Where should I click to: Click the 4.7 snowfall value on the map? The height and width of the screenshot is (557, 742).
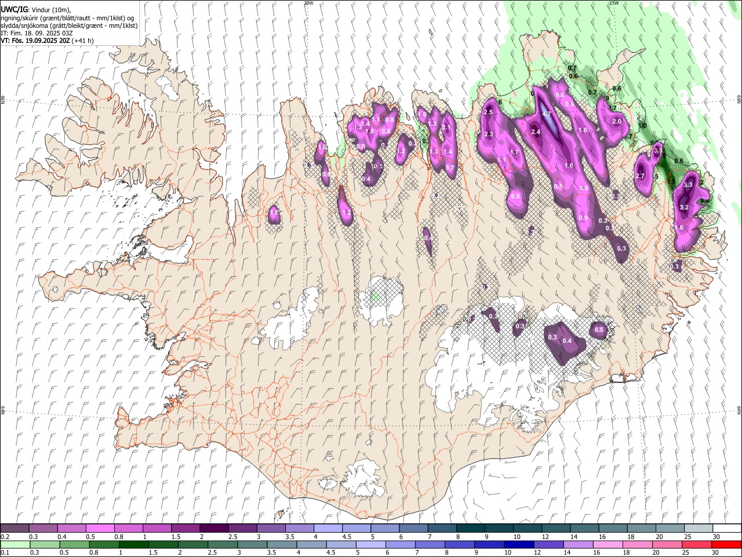point(546,114)
